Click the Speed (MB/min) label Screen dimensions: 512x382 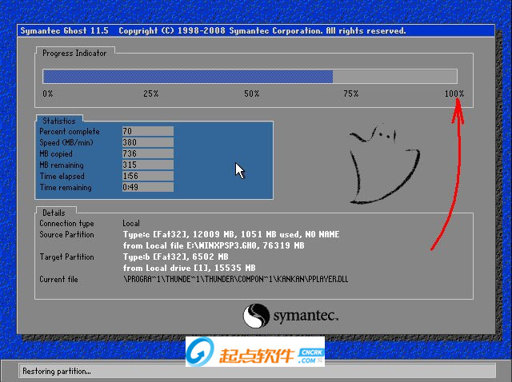(x=66, y=142)
